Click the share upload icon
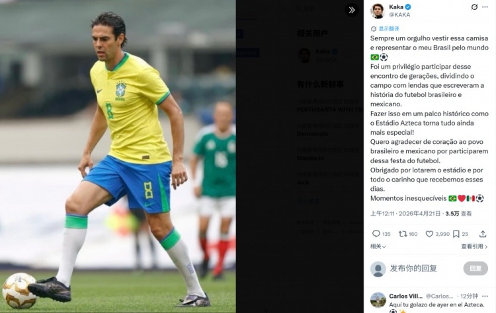Image resolution: width=496 pixels, height=313 pixels. tap(483, 234)
